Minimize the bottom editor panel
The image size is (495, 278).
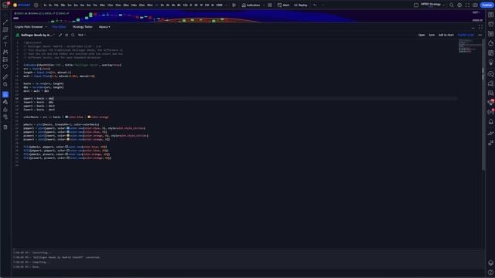point(473,27)
